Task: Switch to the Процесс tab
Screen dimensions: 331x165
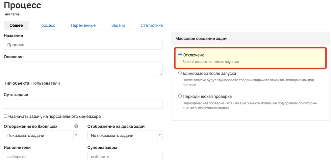Action: click(47, 25)
